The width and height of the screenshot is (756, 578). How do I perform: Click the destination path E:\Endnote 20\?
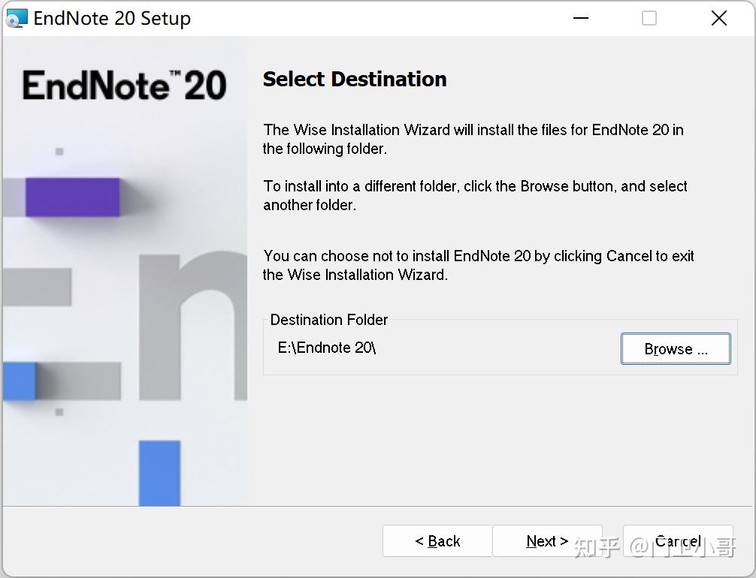tap(326, 348)
